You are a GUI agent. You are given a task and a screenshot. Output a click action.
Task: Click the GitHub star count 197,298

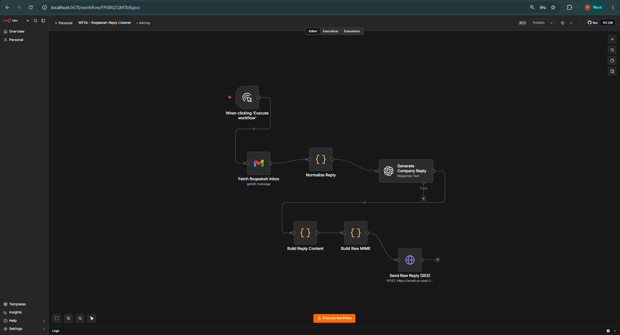click(x=608, y=23)
